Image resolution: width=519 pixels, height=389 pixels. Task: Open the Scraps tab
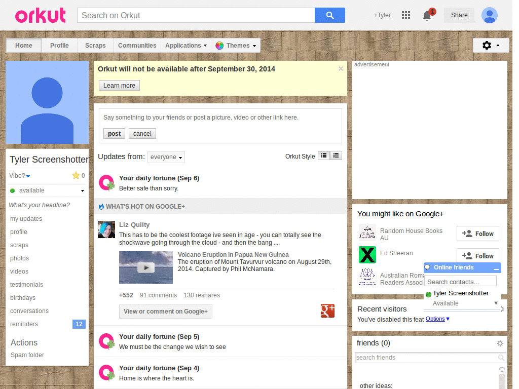[x=95, y=45]
